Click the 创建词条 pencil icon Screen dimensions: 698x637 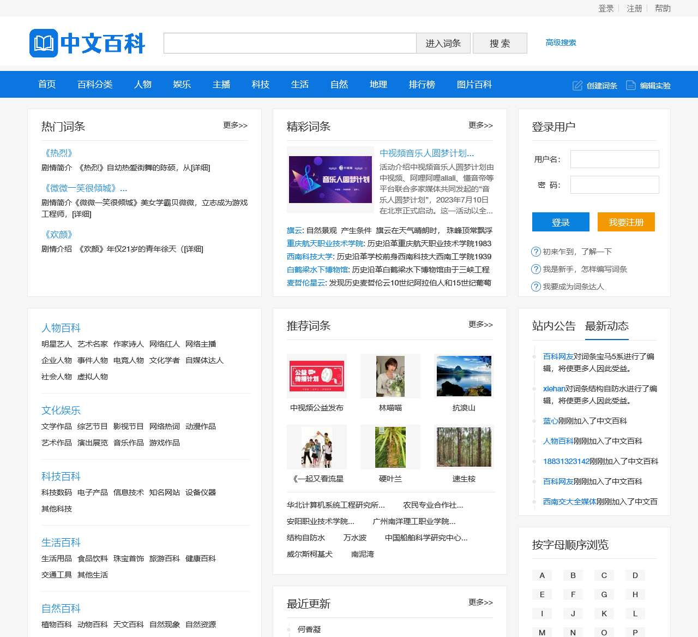click(x=577, y=86)
